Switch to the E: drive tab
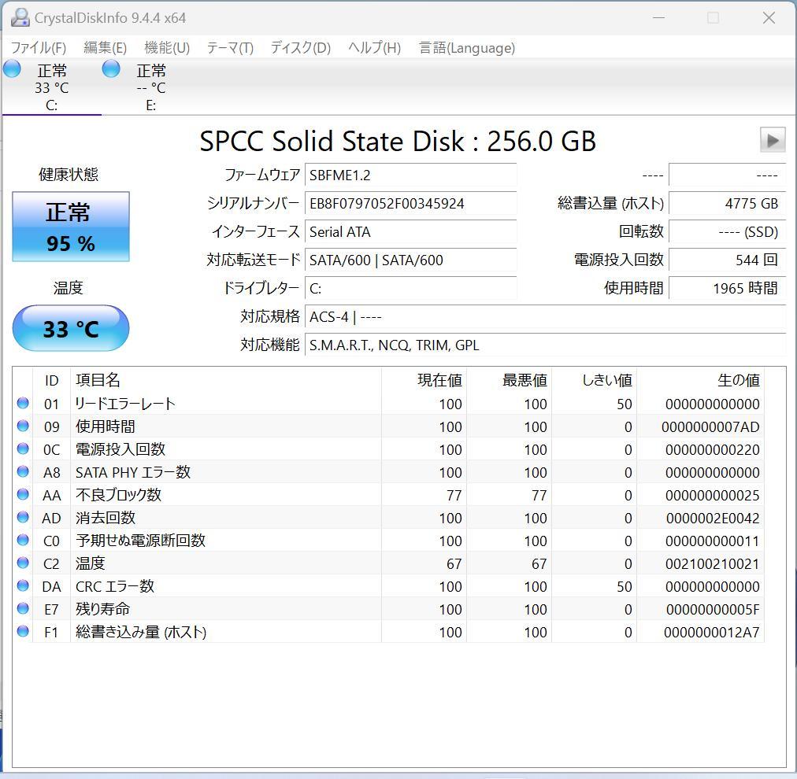 [x=150, y=87]
